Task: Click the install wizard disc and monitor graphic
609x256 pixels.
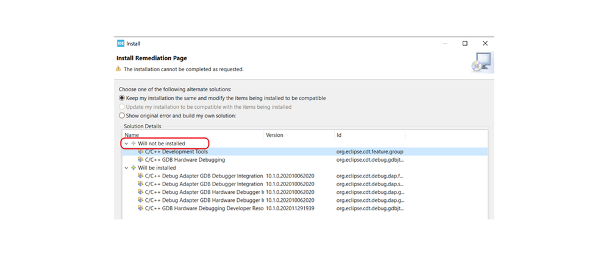Action: point(482,63)
